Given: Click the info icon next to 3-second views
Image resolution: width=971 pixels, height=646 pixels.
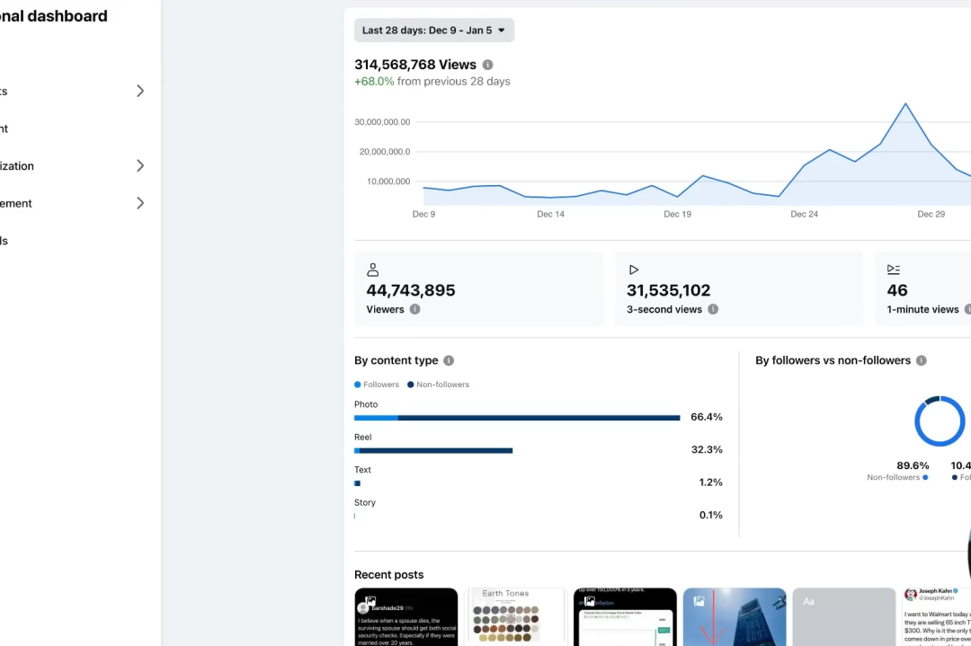Looking at the screenshot, I should click(x=713, y=309).
